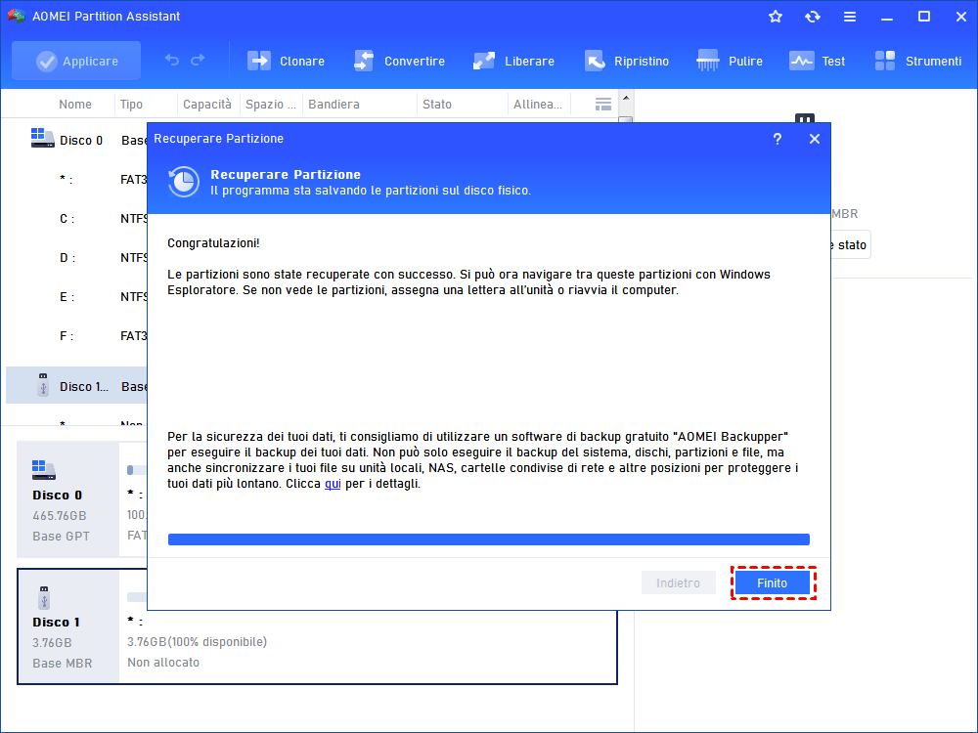Click the Finito button

coord(773,582)
